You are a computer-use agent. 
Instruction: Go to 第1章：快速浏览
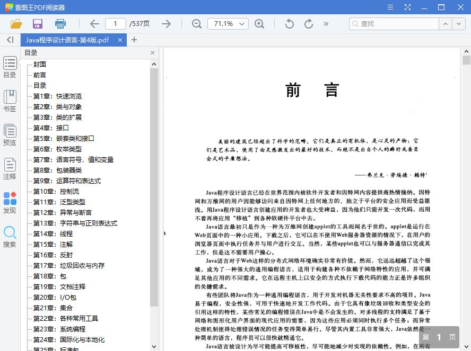(x=57, y=96)
